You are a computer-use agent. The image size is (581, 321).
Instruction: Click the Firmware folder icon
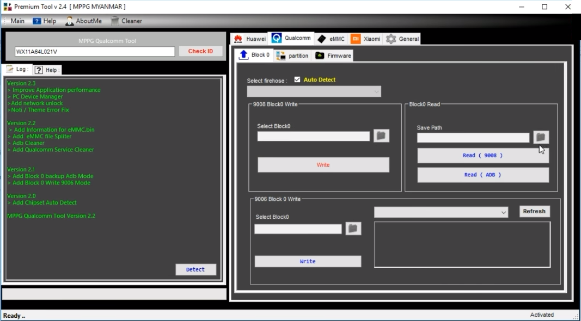click(x=320, y=55)
